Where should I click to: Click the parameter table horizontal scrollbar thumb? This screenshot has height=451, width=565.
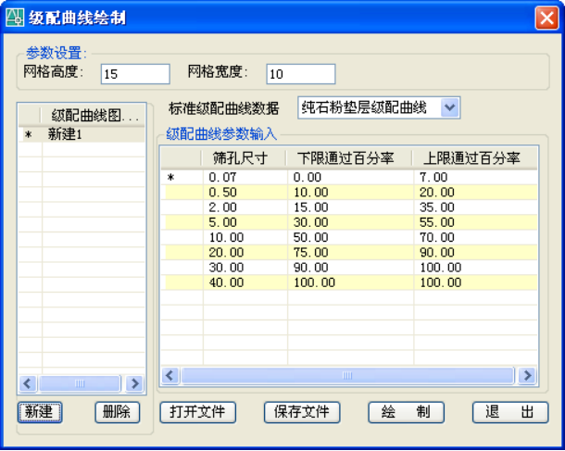coord(347,375)
